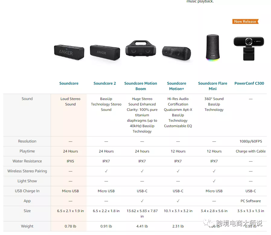Viewport: 271px width, 235px height.
Task: Click the PC Software cell
Action: [251, 201]
